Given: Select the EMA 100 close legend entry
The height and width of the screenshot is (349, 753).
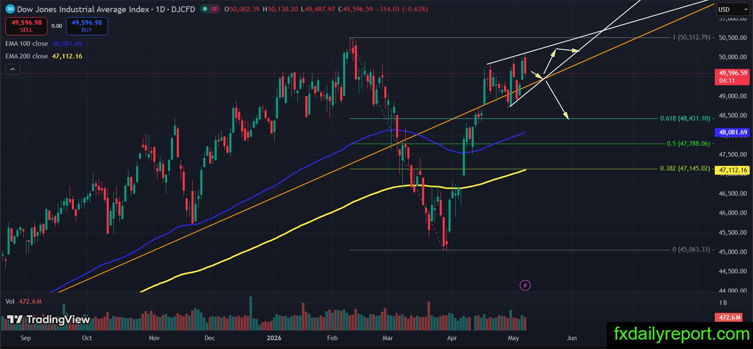Looking at the screenshot, I should [44, 44].
